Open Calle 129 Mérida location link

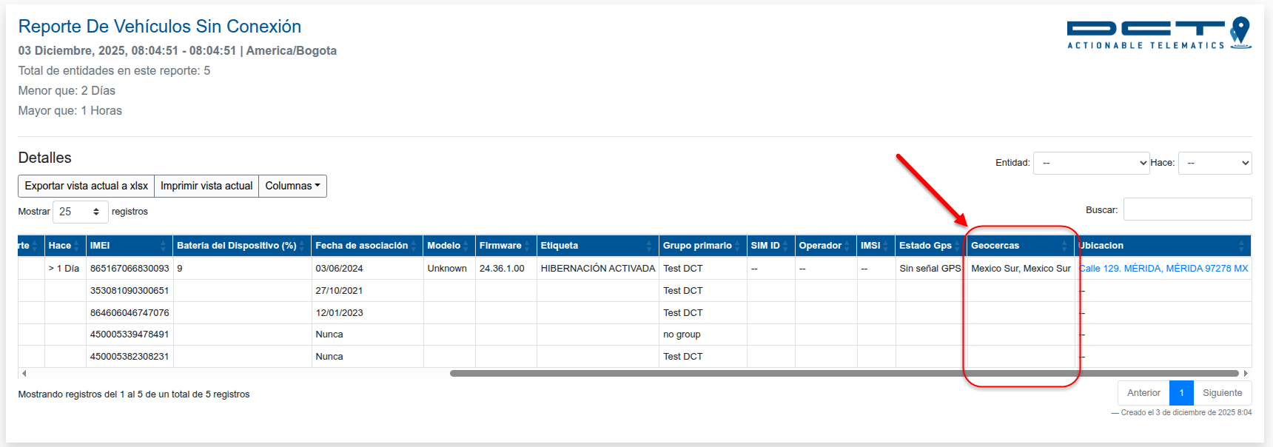pyautogui.click(x=1163, y=269)
